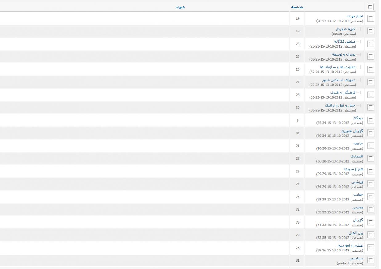This screenshot has height=269, width=381.
Task: Check the بین الملل row box
Action: [371, 235]
